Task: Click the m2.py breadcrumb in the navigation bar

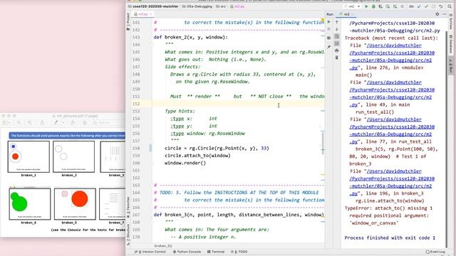Action: tap(237, 6)
